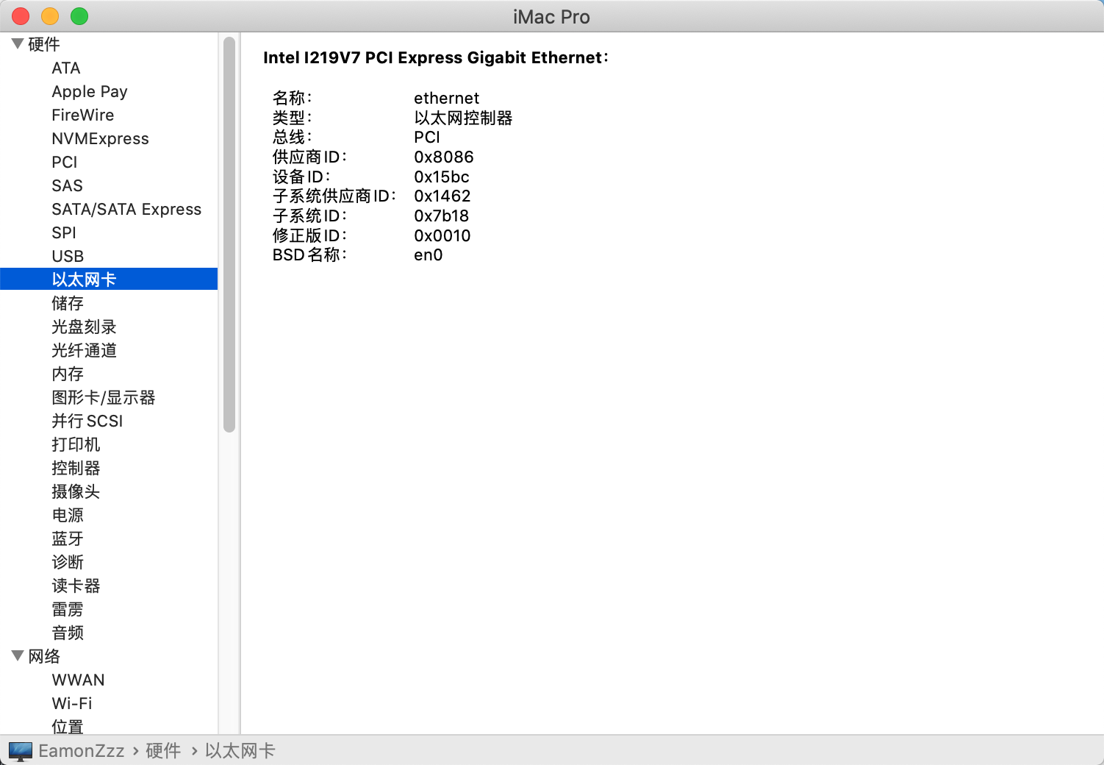Image resolution: width=1104 pixels, height=765 pixels.
Task: Select the highlighted 以太网卡 entry
Action: 109,279
